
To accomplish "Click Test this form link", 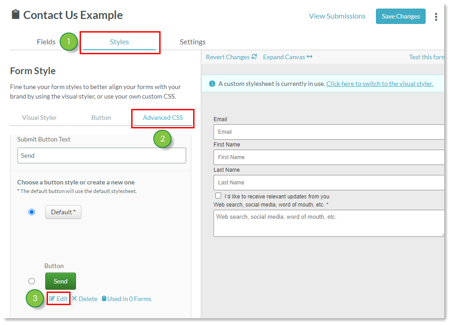I will click(427, 57).
